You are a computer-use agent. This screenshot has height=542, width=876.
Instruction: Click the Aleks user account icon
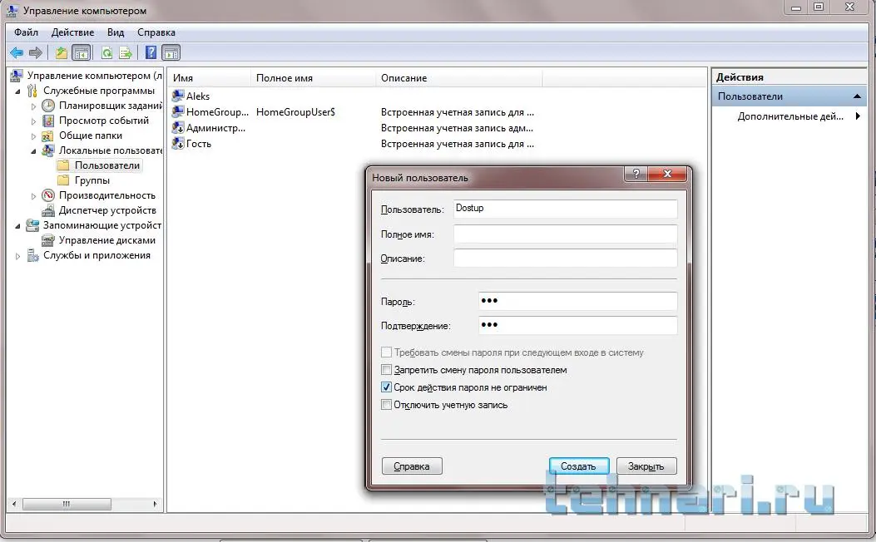pyautogui.click(x=178, y=96)
